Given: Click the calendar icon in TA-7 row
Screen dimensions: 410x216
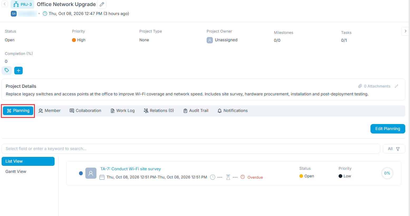Looking at the screenshot, I should 102,177.
